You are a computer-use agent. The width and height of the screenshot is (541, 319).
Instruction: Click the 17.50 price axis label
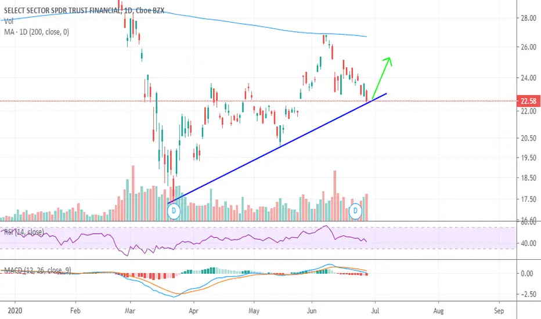tap(529, 200)
